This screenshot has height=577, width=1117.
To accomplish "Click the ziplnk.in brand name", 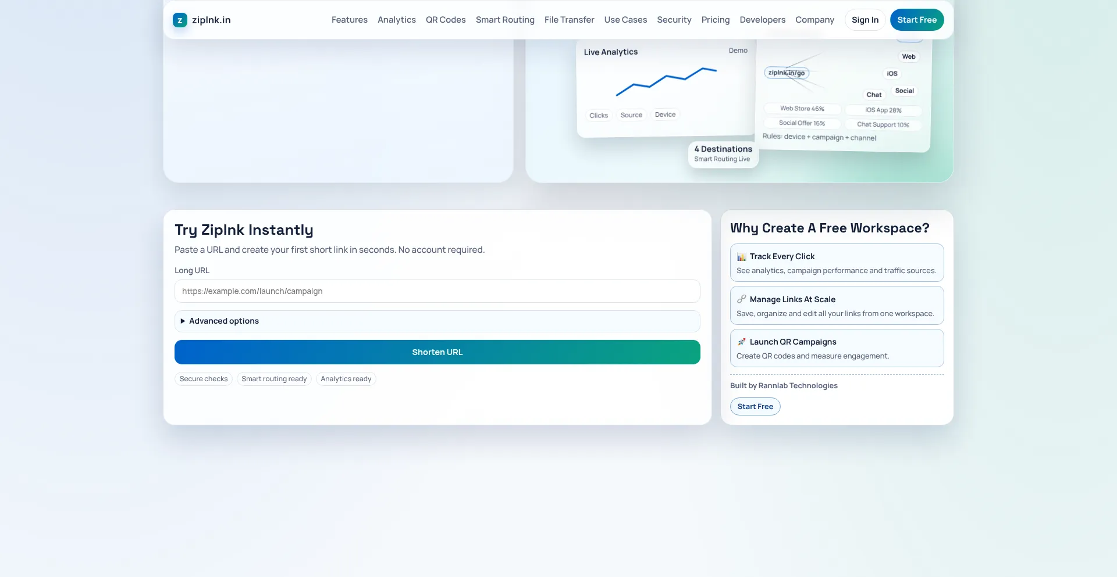I will 211,20.
